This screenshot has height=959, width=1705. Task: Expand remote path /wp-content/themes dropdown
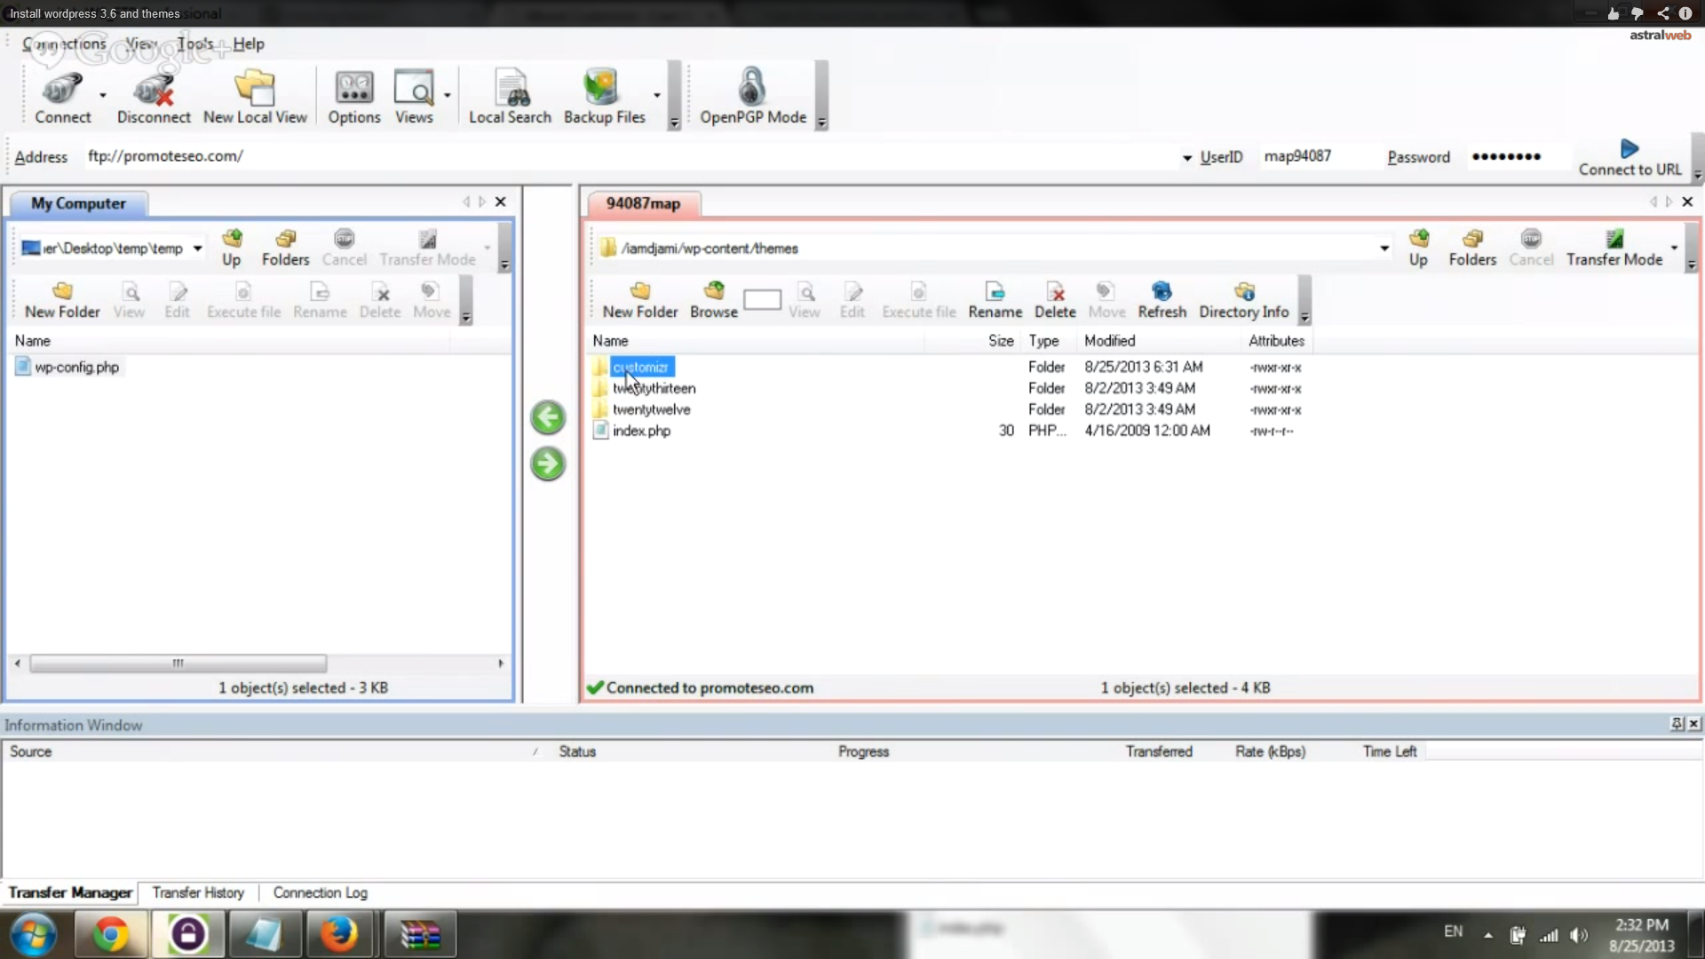point(1384,249)
